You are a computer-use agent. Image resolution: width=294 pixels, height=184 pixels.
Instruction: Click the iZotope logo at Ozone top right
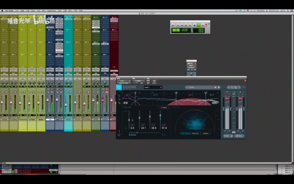(243, 87)
